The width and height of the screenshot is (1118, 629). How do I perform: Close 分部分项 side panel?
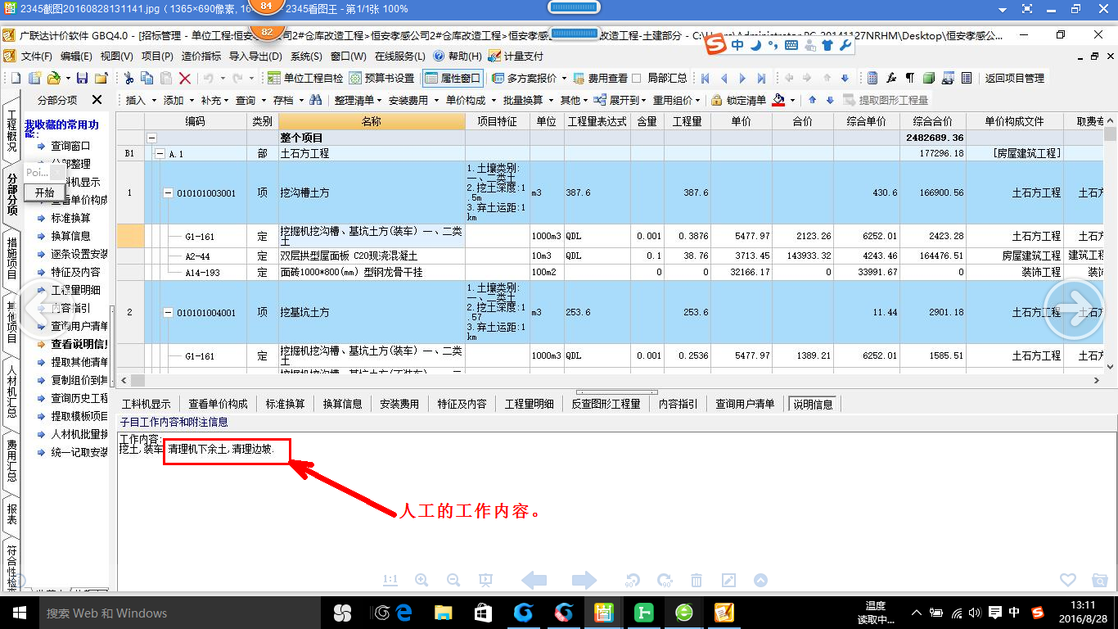point(97,99)
